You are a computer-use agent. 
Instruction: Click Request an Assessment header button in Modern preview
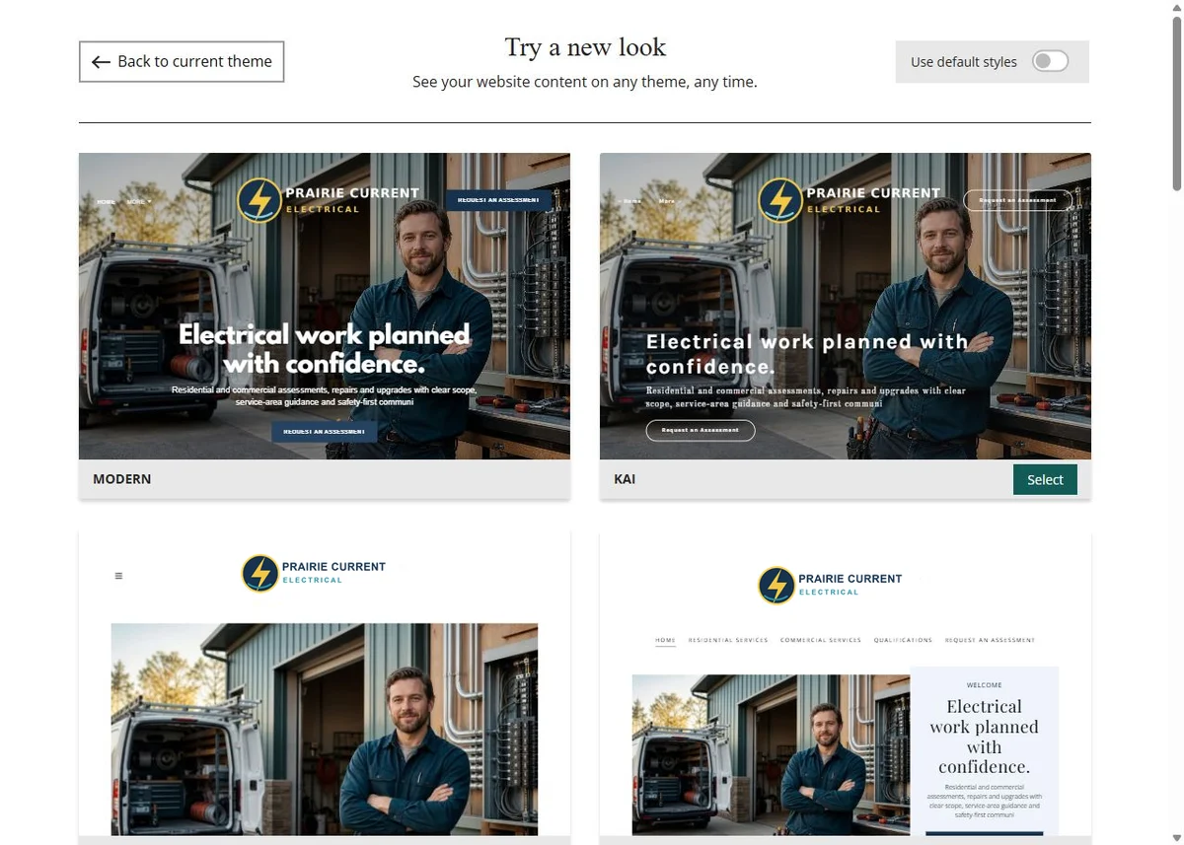498,200
